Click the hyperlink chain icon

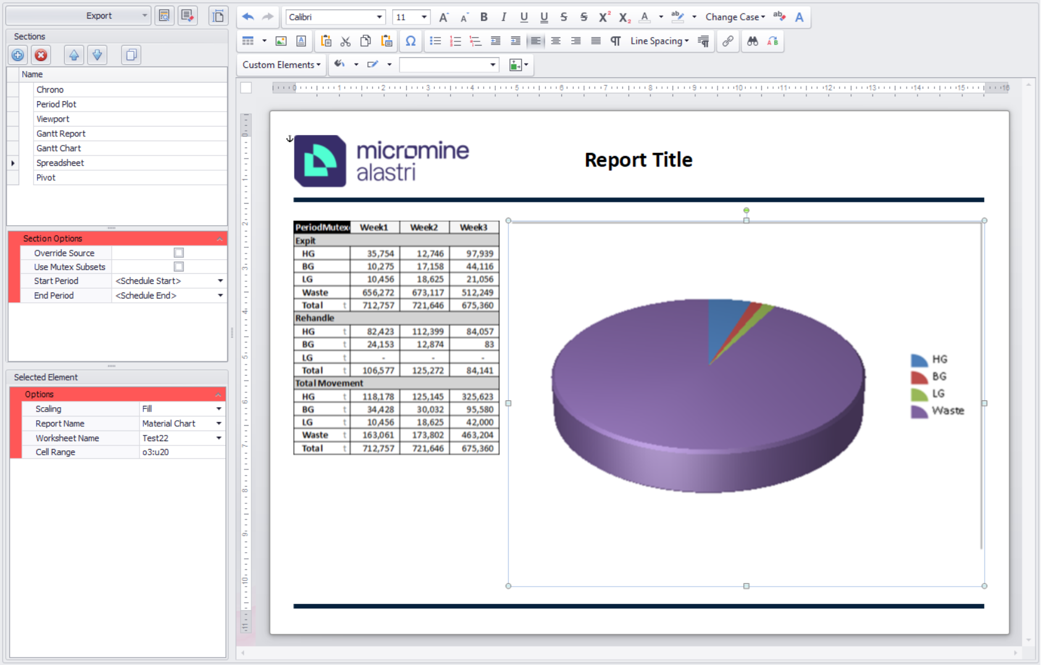(728, 41)
